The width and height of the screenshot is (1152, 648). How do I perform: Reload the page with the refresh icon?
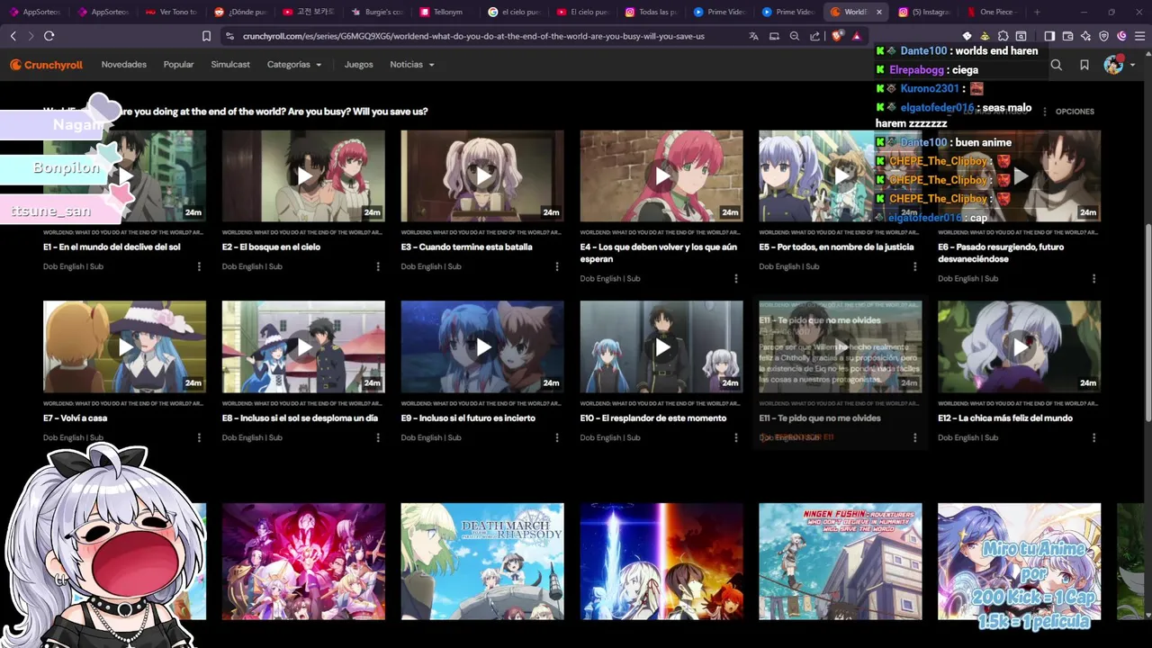click(49, 36)
